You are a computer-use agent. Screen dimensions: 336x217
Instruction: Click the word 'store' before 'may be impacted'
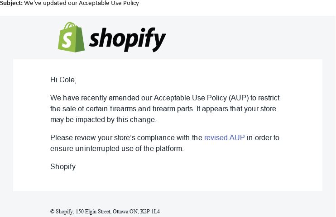267,109
